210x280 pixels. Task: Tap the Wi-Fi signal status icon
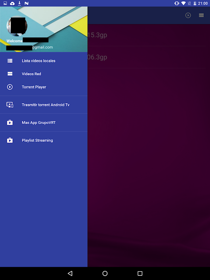pos(183,3)
